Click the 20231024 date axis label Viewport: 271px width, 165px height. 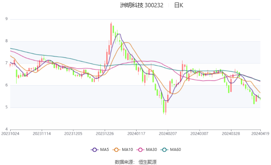10,133
